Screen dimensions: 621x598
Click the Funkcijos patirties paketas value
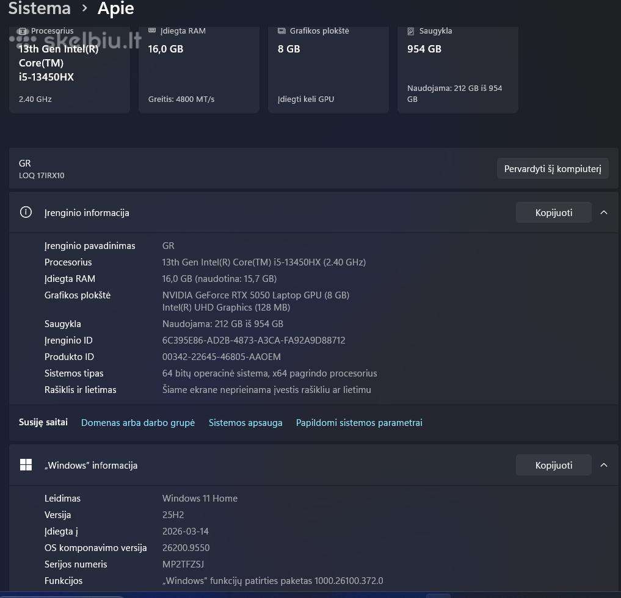272,580
